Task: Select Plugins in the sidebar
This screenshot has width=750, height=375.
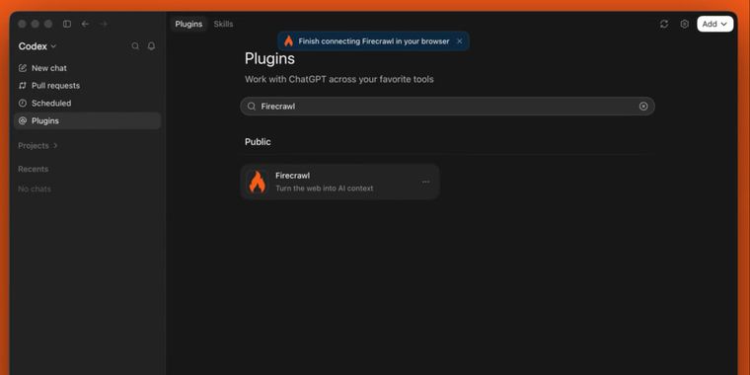Action: tap(88, 121)
